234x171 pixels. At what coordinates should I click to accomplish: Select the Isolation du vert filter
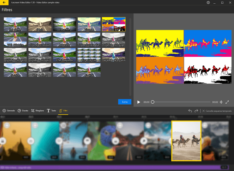point(15,55)
